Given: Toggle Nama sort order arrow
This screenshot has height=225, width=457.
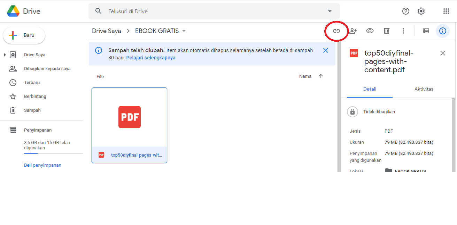Looking at the screenshot, I should click(321, 76).
